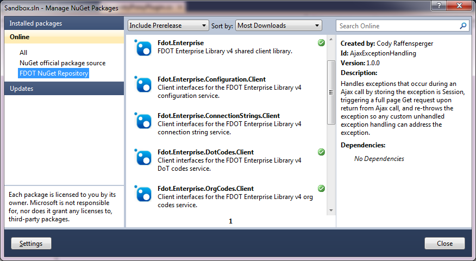Select the Fdot.Enterprise package title
The image size is (476, 261).
point(180,43)
